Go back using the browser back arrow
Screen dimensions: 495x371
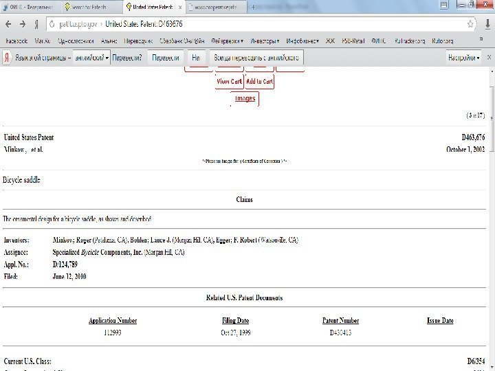click(x=8, y=24)
